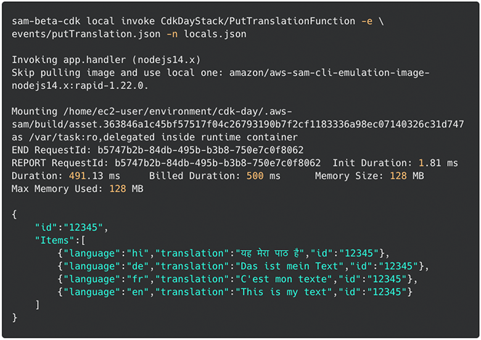Click the 'Invoking app.handler (nodejs14.x)' line
Screen dimensions: 481x340
(106, 60)
